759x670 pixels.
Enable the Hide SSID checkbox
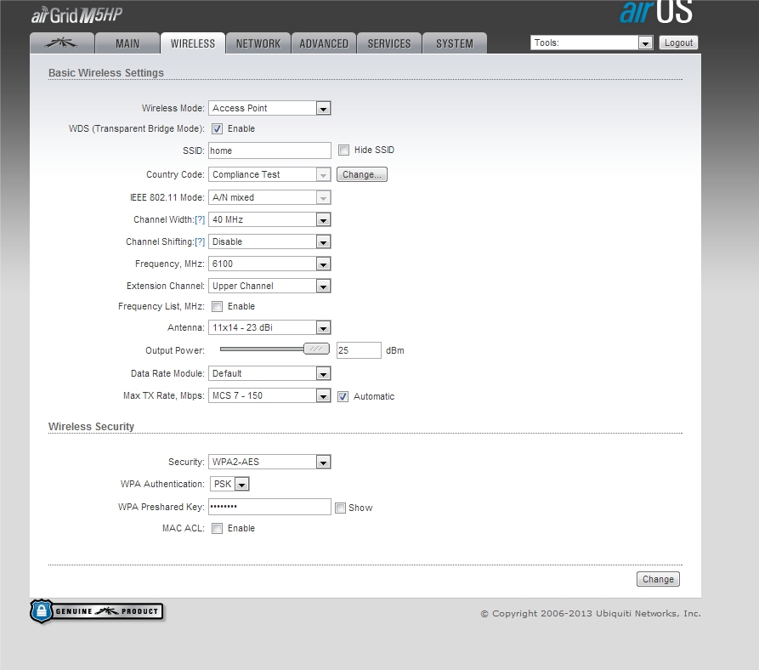click(343, 150)
